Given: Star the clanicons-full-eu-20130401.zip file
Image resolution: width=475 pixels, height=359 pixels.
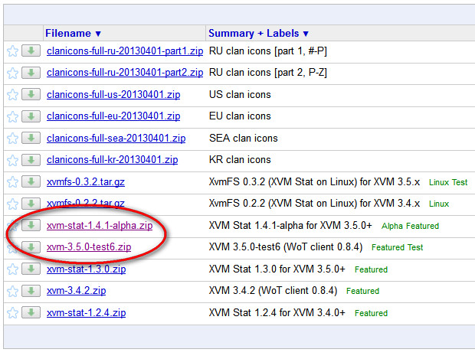Looking at the screenshot, I should (12, 116).
